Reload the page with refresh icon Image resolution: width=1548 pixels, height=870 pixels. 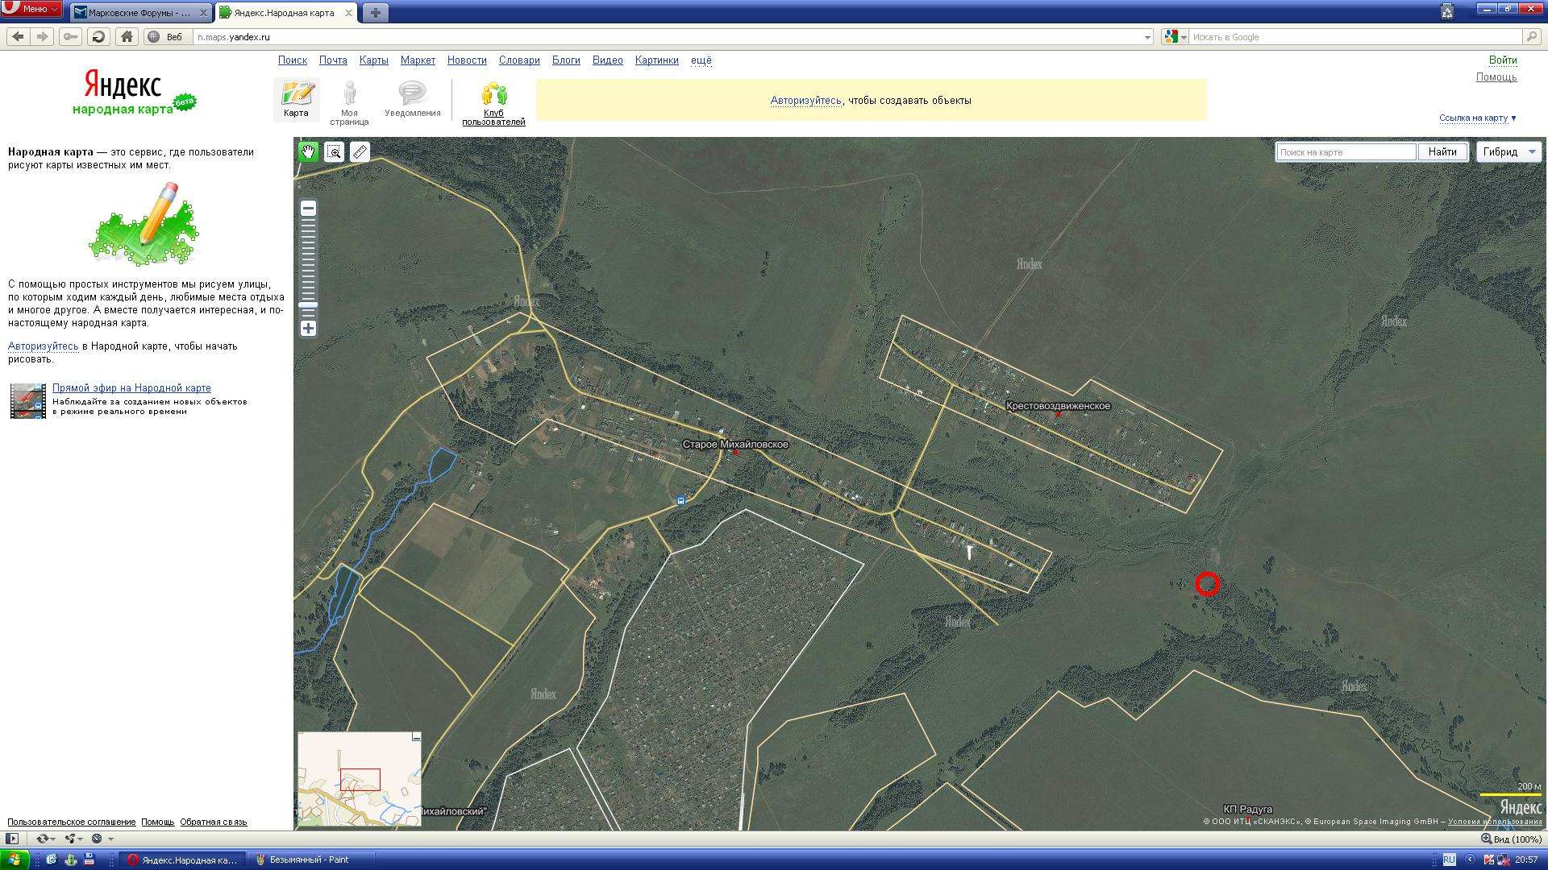click(x=98, y=36)
